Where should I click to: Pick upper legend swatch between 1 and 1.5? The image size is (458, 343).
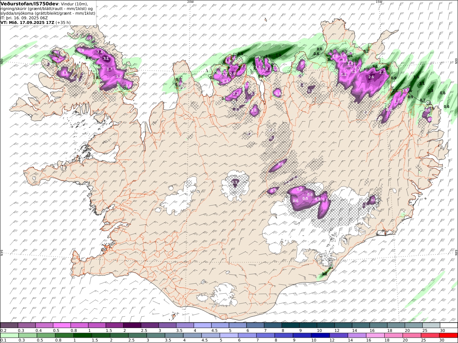(x=97, y=325)
